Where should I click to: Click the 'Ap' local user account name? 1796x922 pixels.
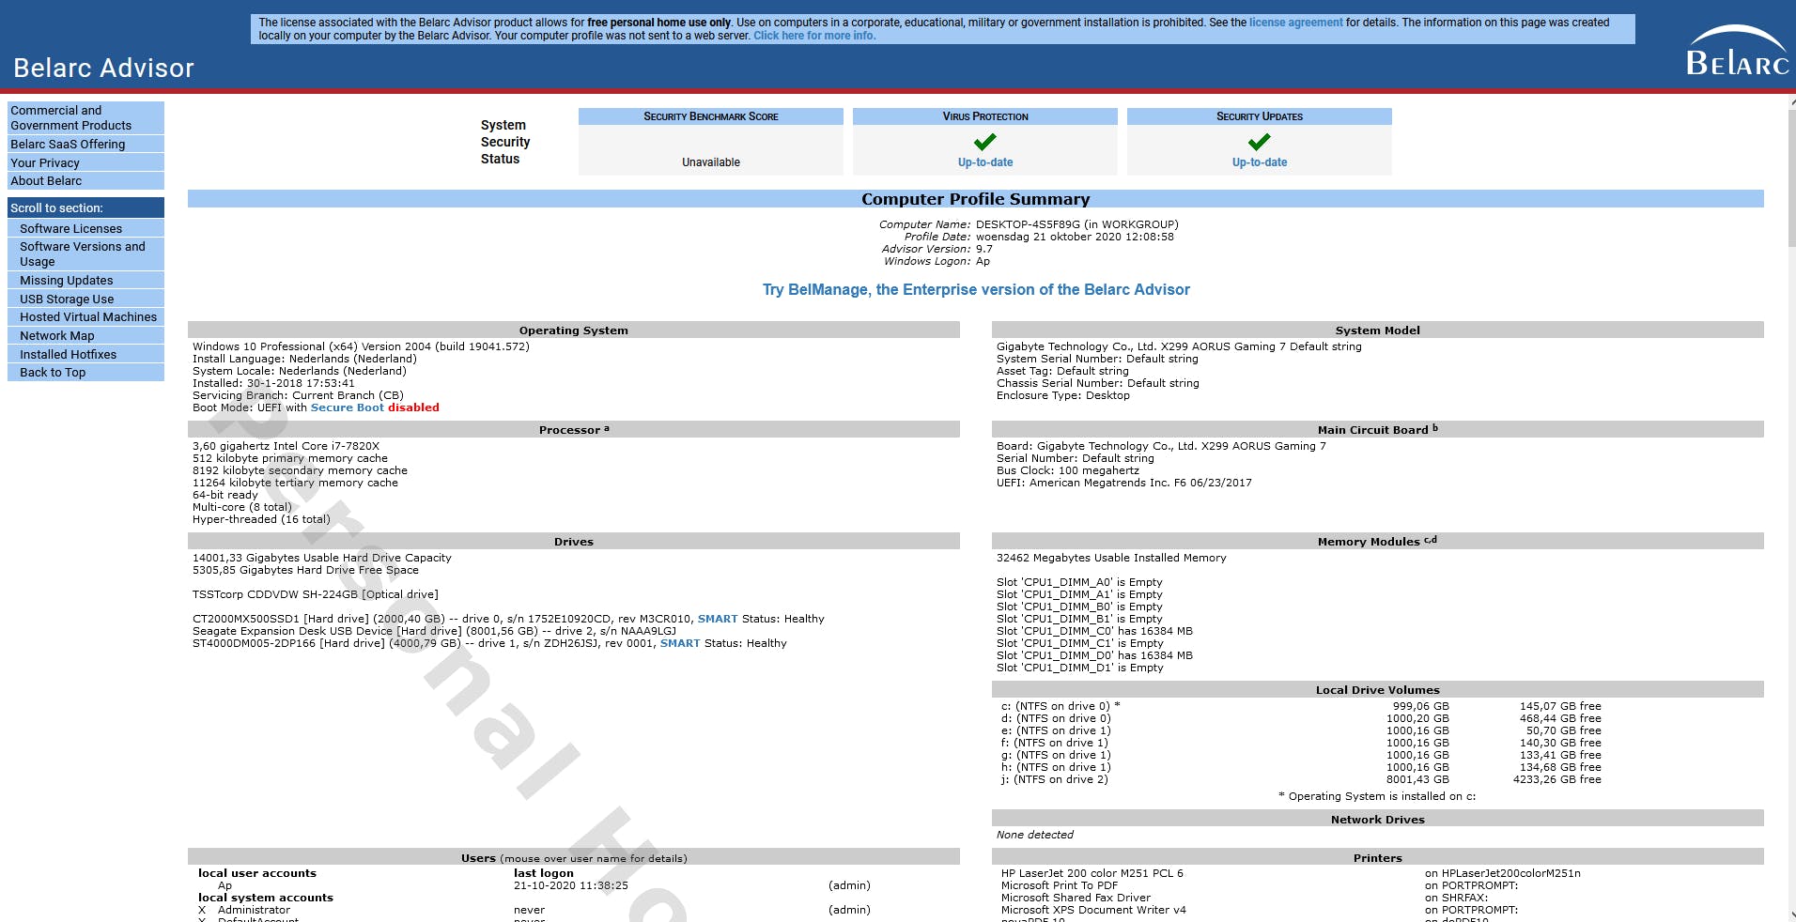[224, 885]
